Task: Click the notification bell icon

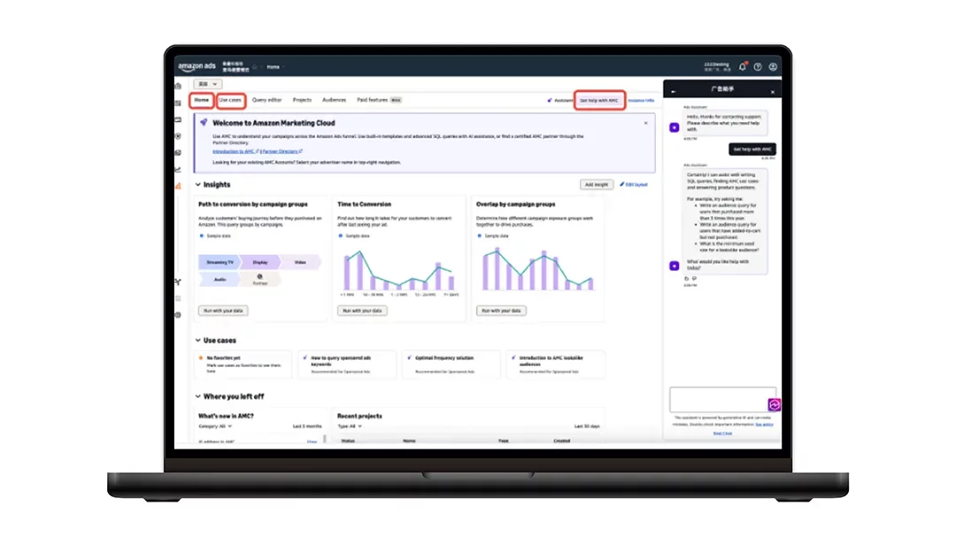Action: tap(743, 66)
